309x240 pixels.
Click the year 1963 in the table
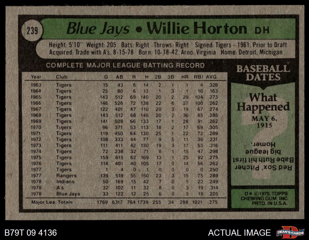(x=36, y=85)
